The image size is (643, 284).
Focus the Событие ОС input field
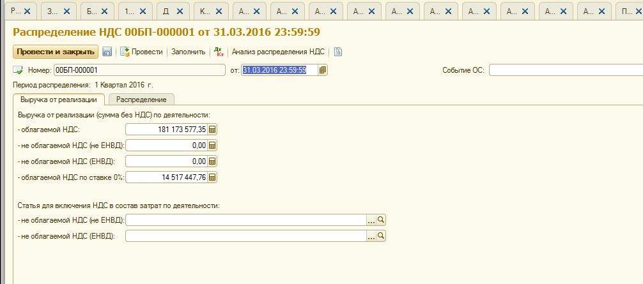coord(565,70)
